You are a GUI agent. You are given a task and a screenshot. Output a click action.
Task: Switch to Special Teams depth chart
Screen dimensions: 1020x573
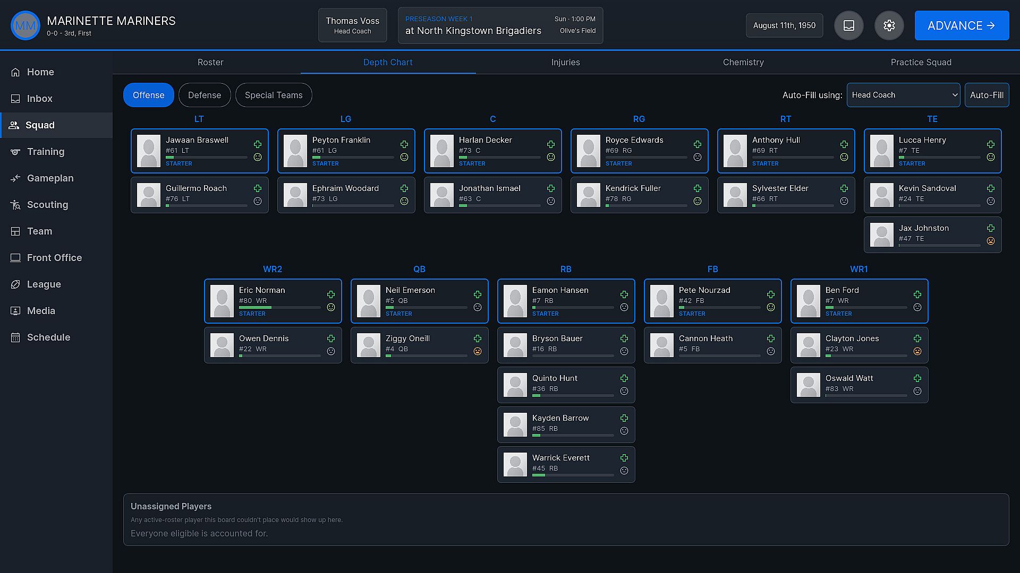(274, 95)
